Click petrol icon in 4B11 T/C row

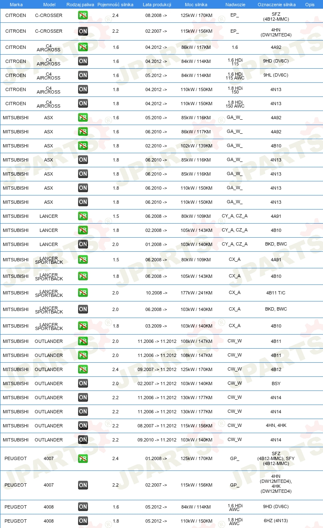tap(83, 293)
